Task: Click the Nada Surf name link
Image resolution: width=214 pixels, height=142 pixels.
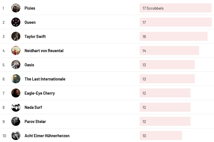Action: point(33,107)
